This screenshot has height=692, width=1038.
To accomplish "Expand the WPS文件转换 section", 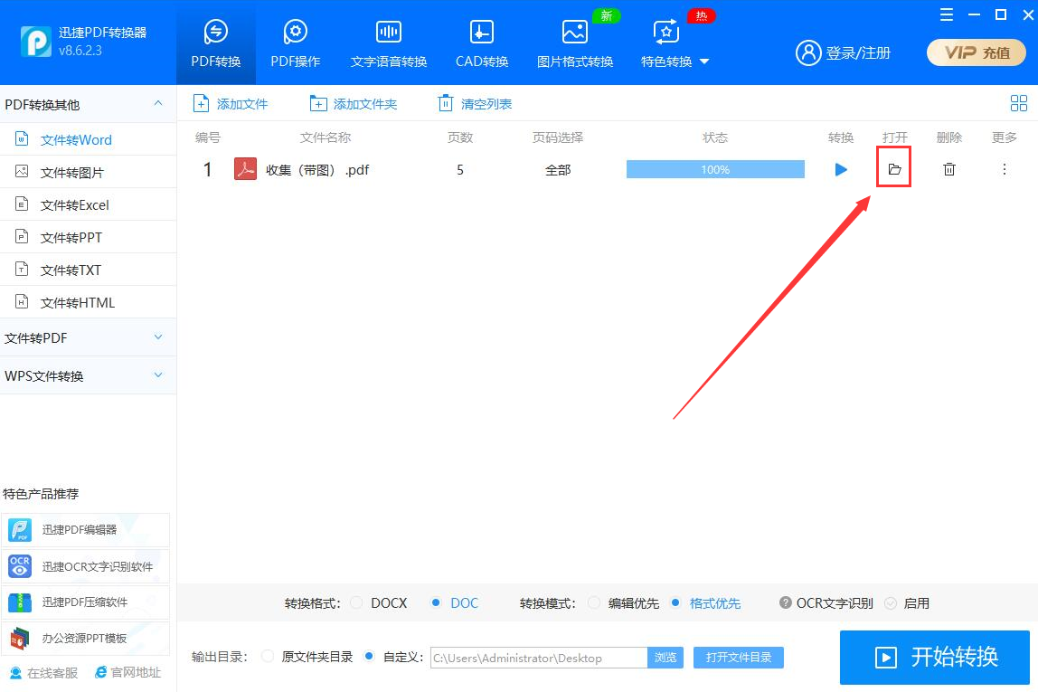I will click(88, 375).
